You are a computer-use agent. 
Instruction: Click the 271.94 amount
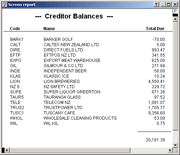(158, 66)
